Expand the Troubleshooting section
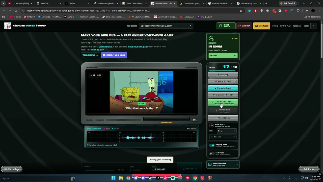Screen dimensions: 323x182 (90, 55)
